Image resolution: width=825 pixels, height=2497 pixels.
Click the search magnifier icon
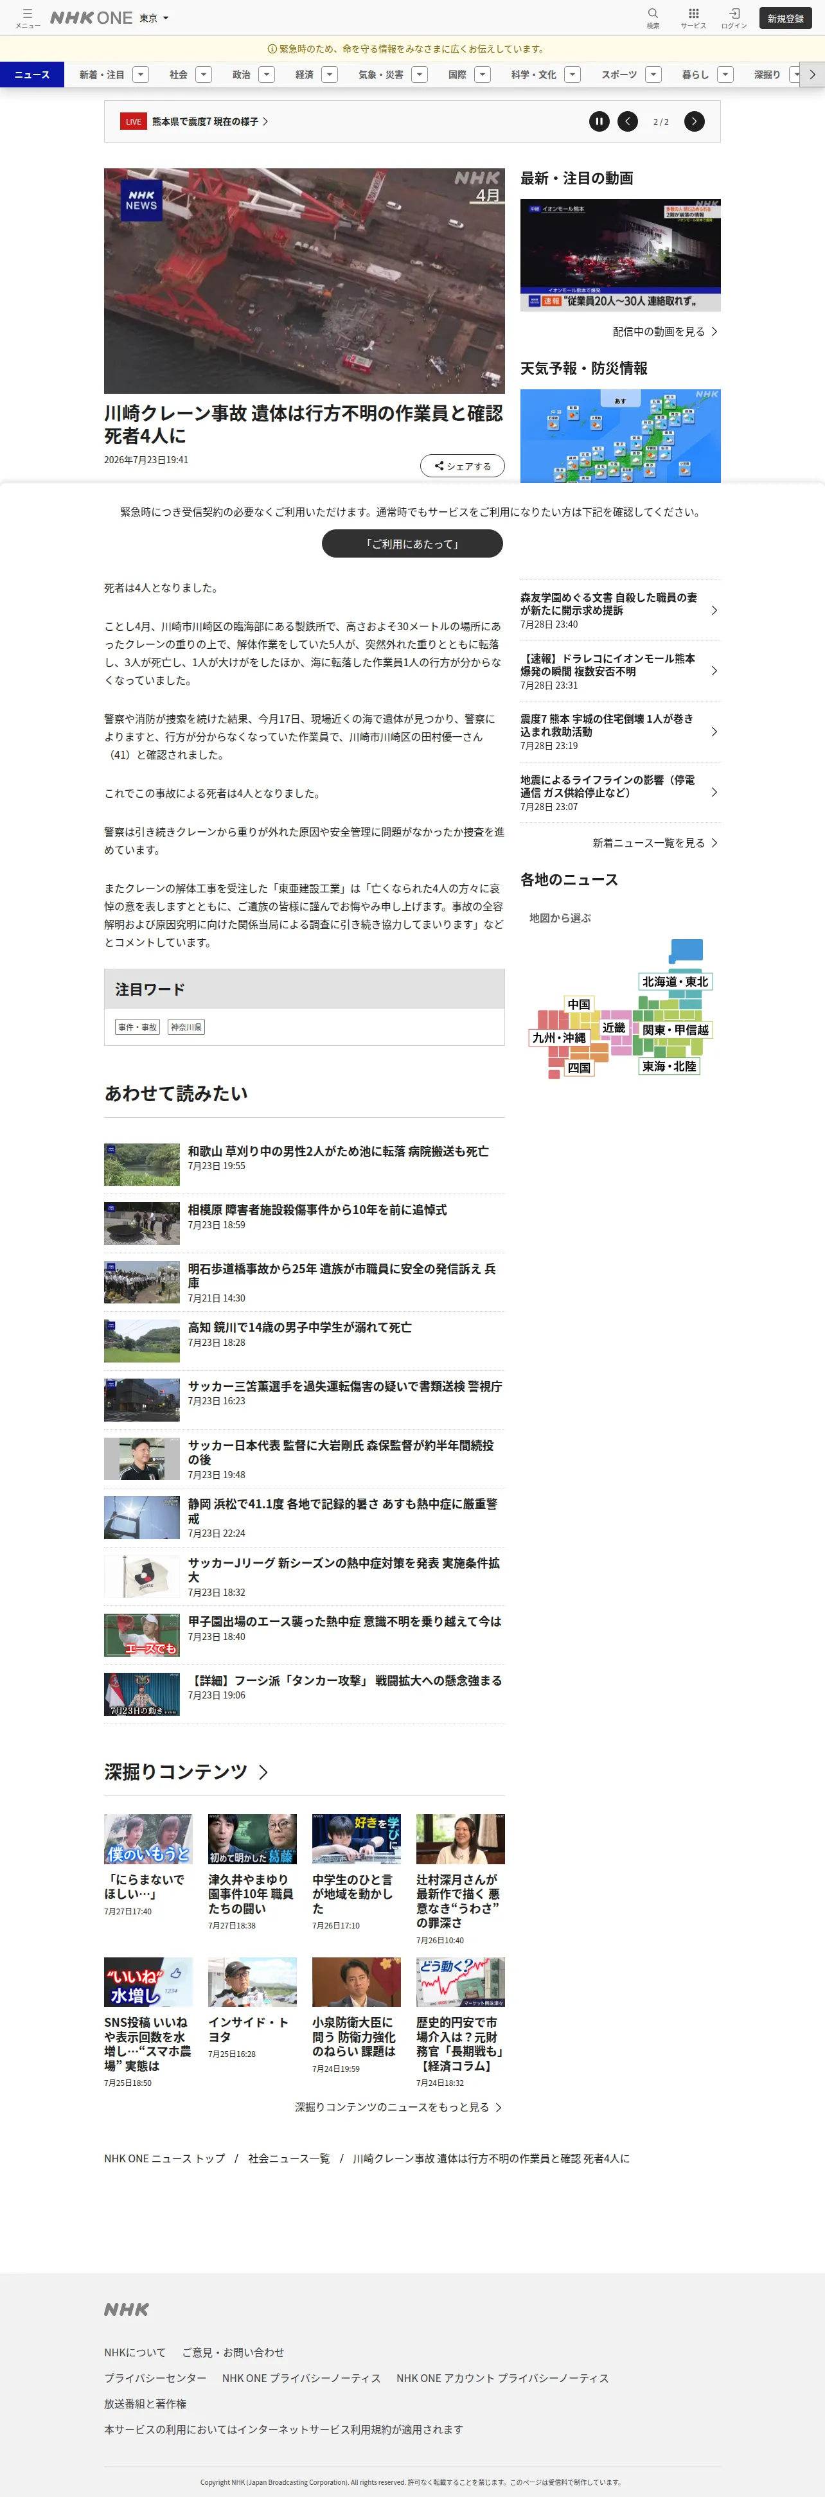click(652, 17)
